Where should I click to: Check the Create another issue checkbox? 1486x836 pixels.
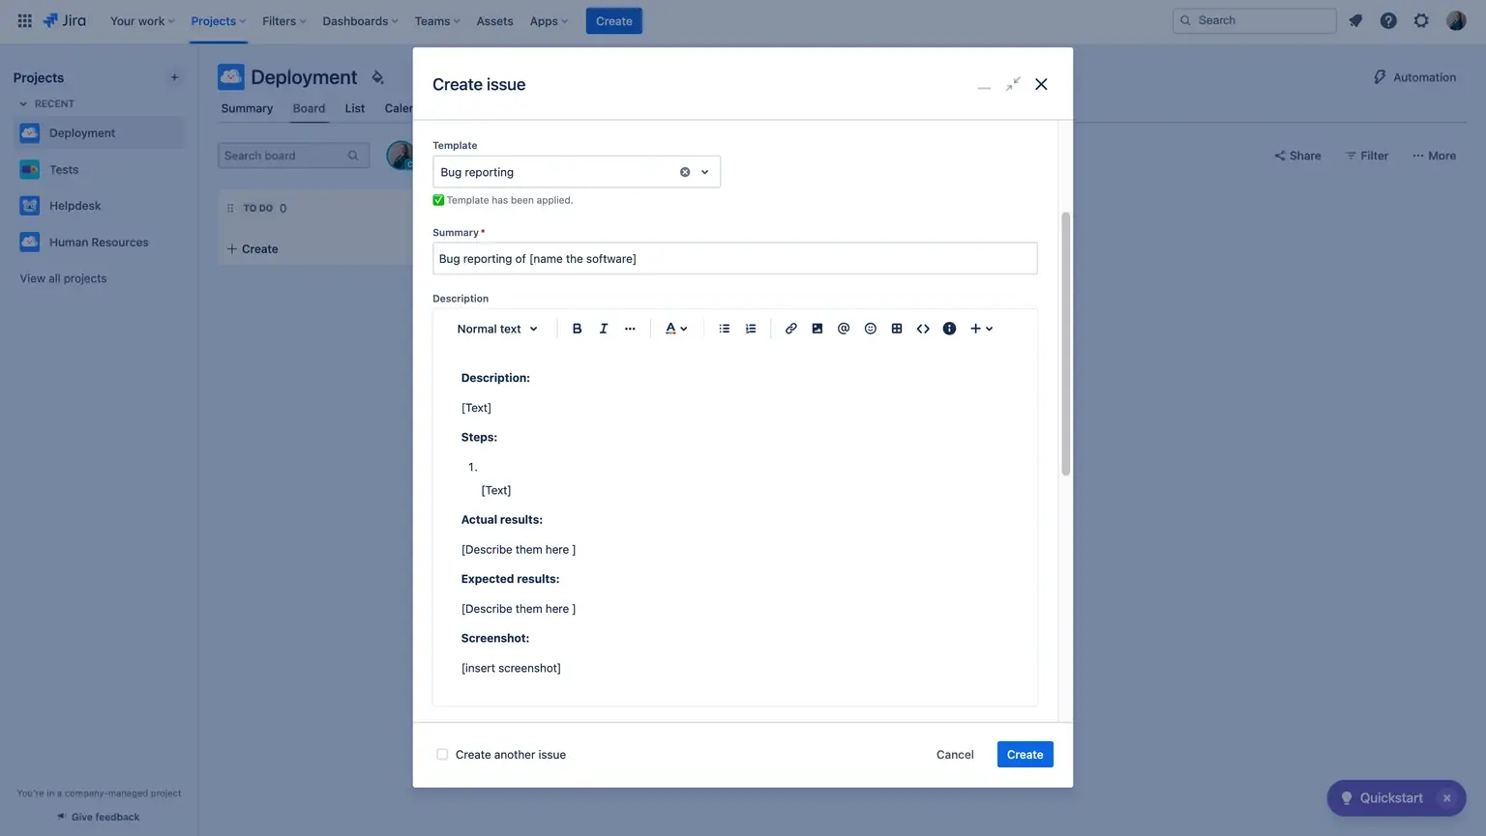coord(442,755)
